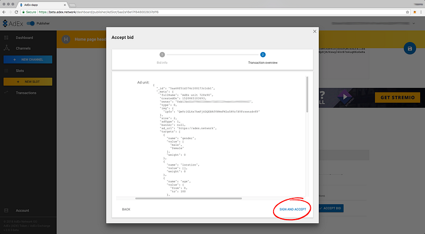Open a new browser tab

(72, 5)
